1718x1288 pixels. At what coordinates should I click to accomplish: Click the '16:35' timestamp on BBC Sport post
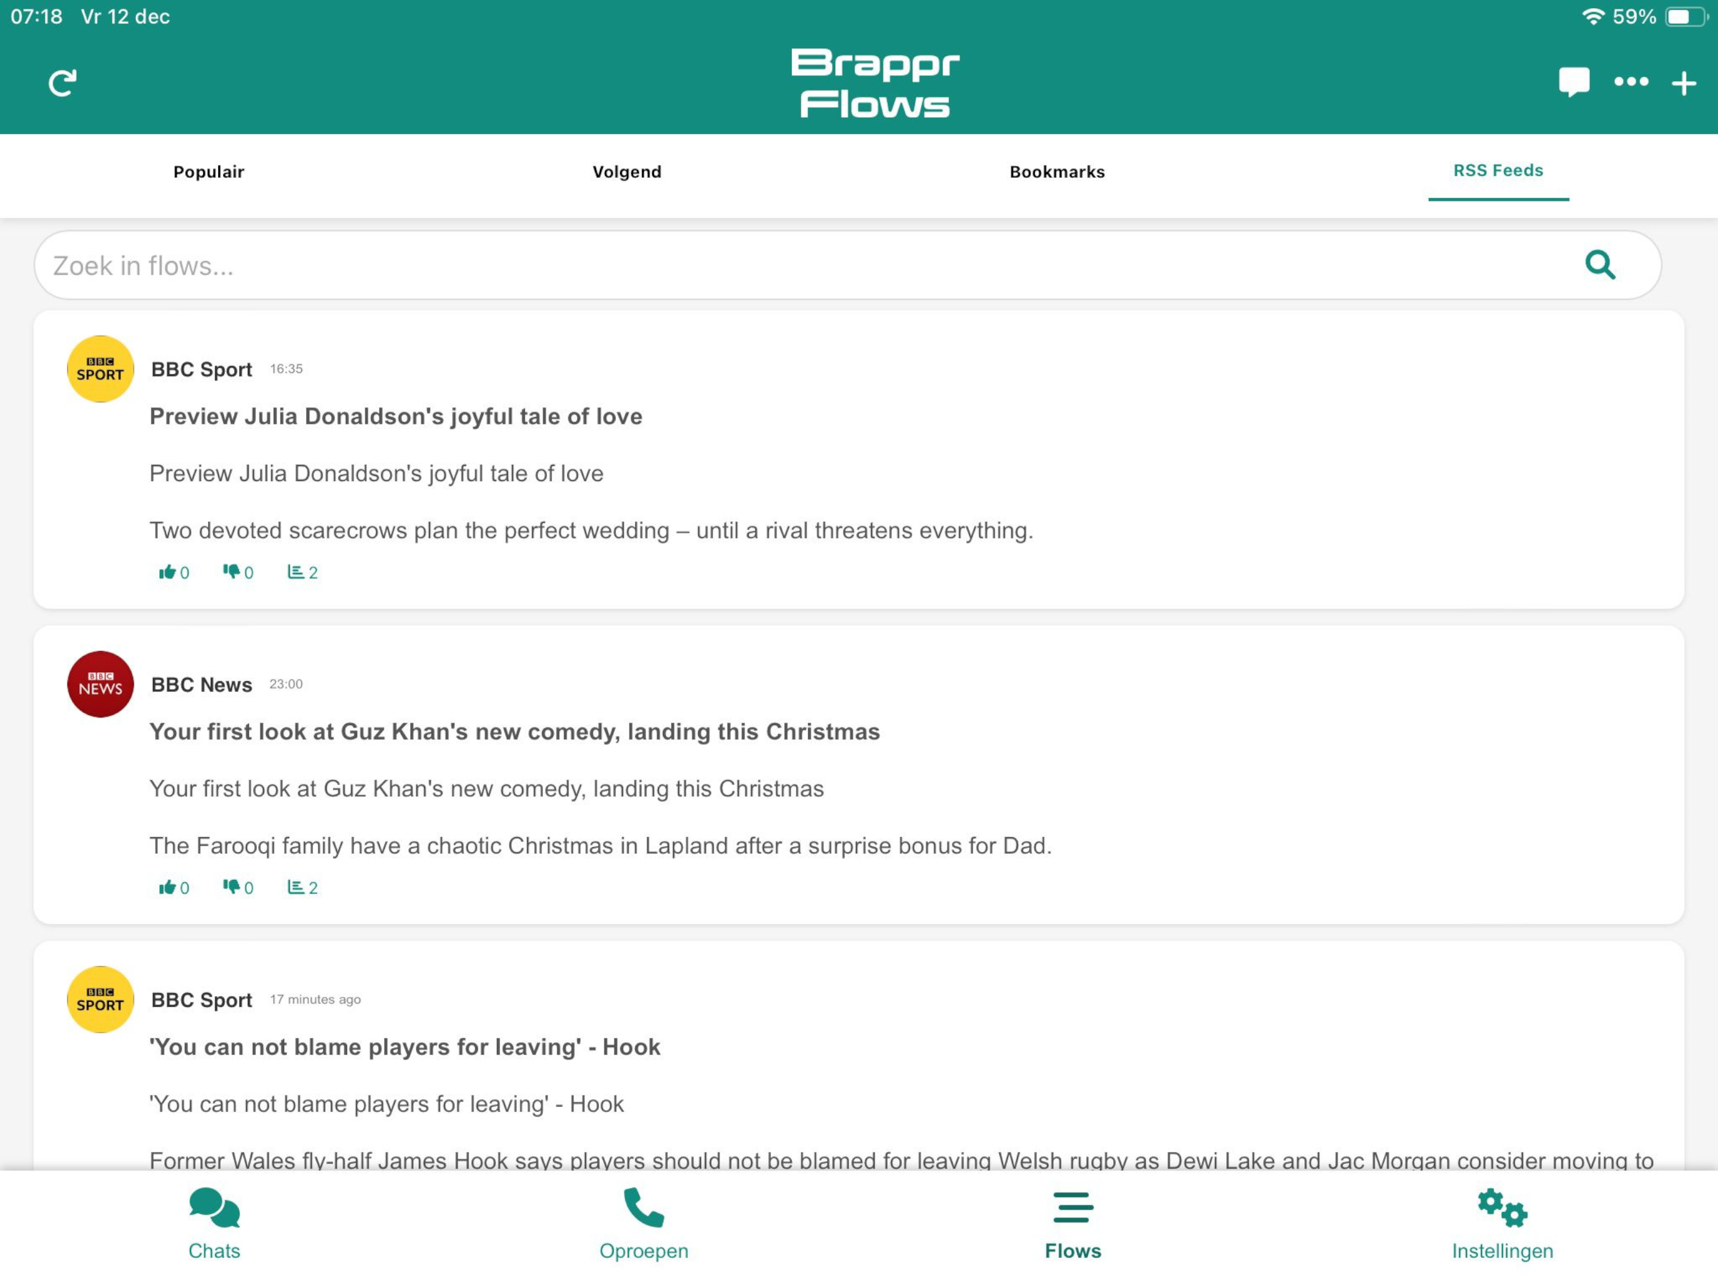point(286,369)
